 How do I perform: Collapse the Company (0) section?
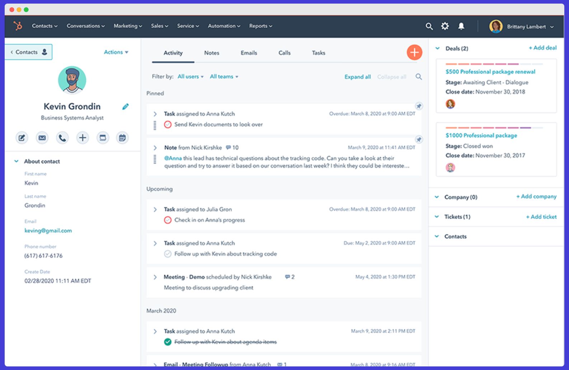(x=437, y=197)
